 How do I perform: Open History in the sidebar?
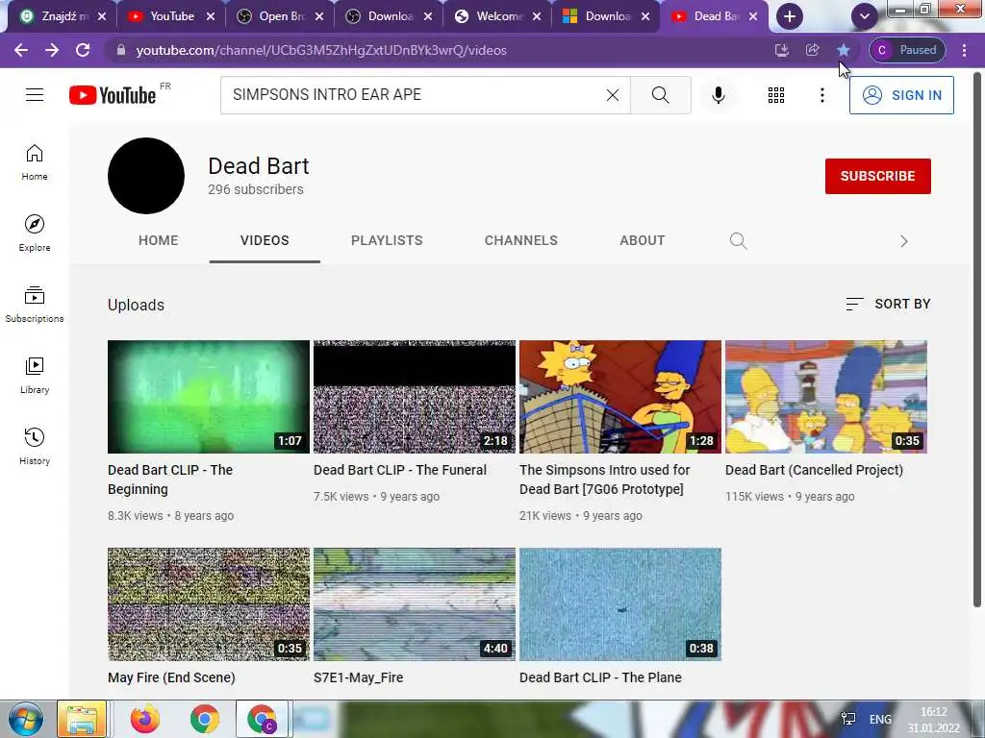[x=35, y=446]
